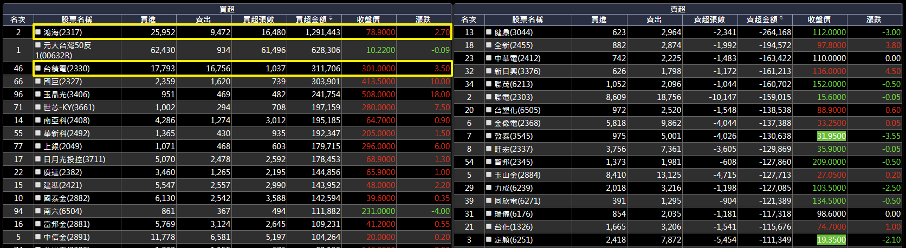
Task: Click the 1,291,443 net buy amount
Action: 322,32
